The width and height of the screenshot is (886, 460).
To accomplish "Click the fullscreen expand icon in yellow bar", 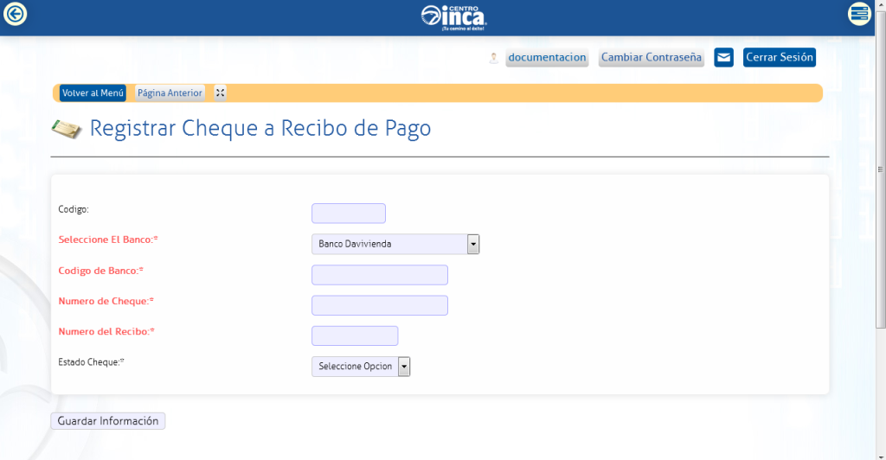I will (x=220, y=93).
